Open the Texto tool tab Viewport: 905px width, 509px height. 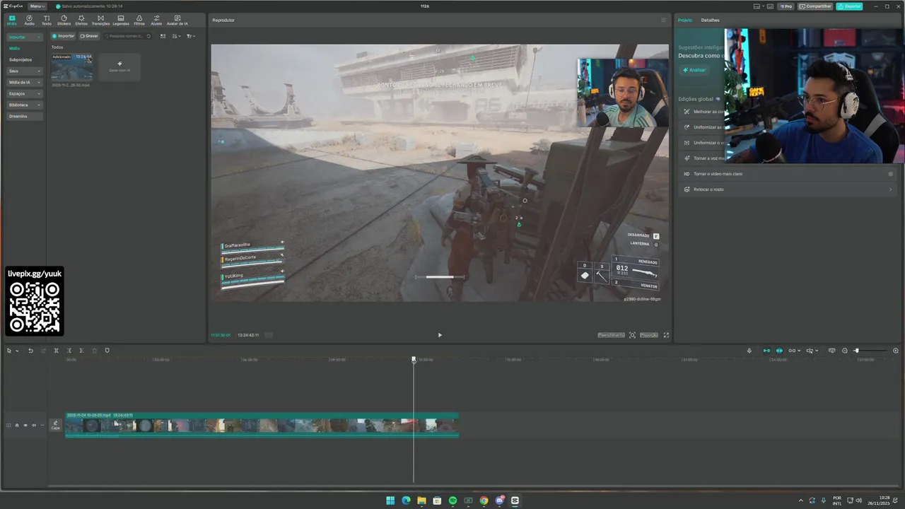(x=47, y=20)
